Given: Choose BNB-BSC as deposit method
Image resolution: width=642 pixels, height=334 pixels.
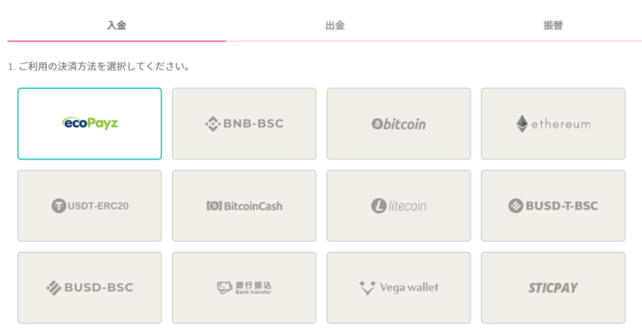Looking at the screenshot, I should tap(244, 124).
